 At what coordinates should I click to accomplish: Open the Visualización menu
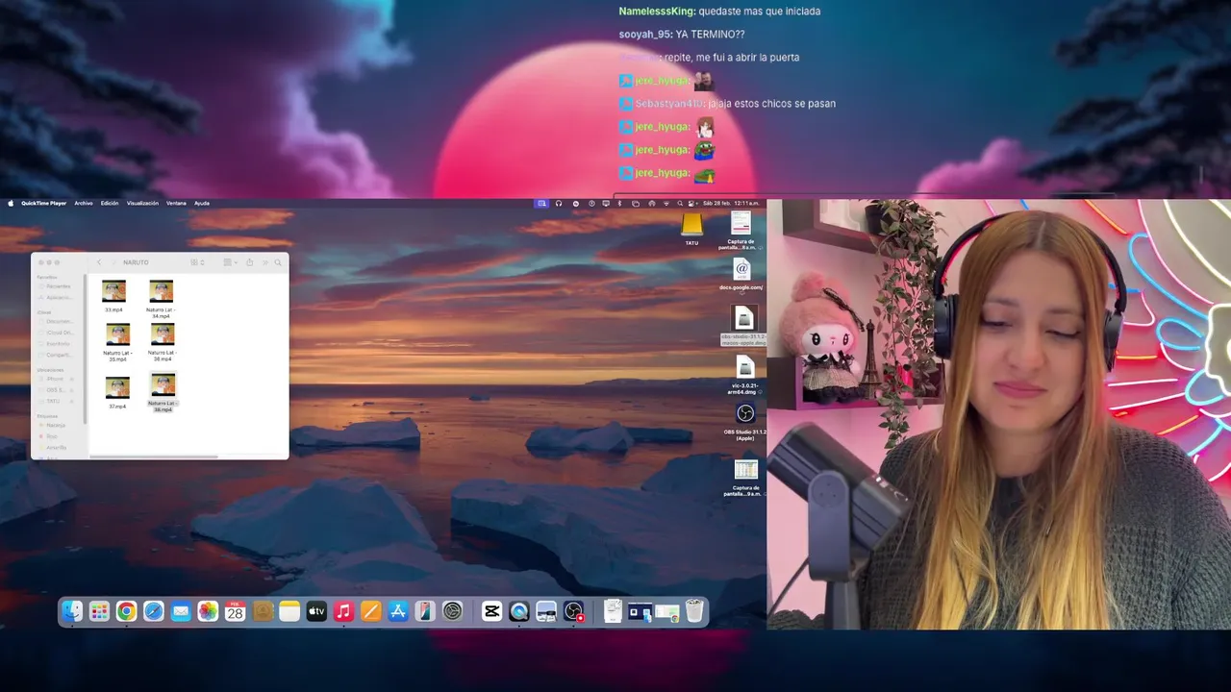click(x=142, y=203)
